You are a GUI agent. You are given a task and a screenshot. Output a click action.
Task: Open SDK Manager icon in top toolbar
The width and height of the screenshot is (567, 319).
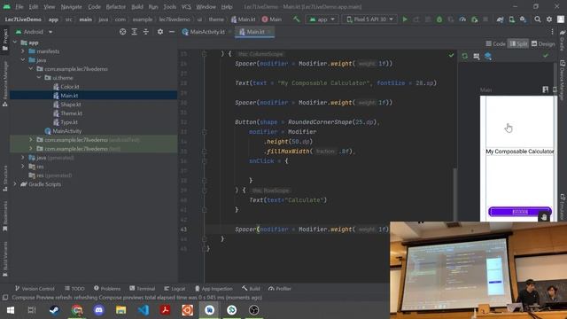(x=524, y=19)
